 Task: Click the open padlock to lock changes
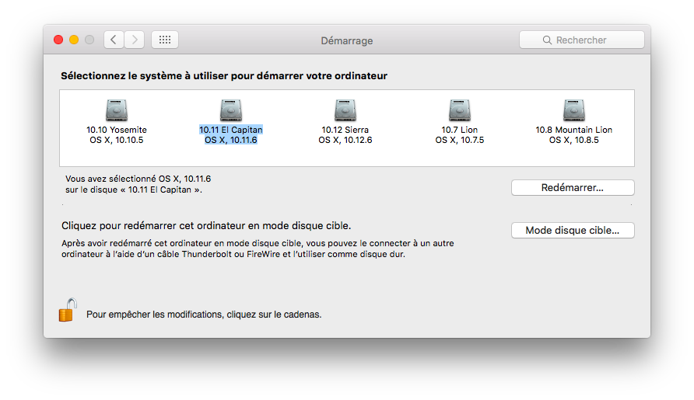[x=68, y=310]
